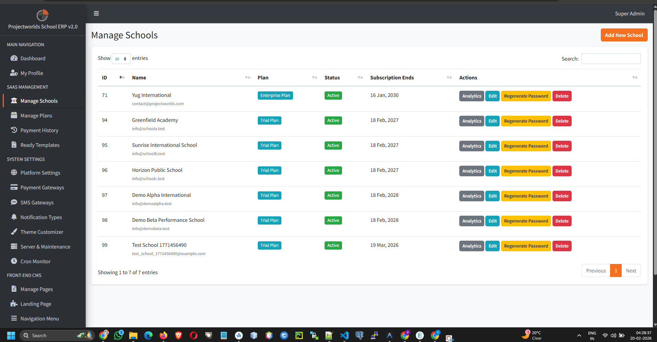The height and width of the screenshot is (342, 657).
Task: Open Platform Settings
Action: [x=40, y=173]
